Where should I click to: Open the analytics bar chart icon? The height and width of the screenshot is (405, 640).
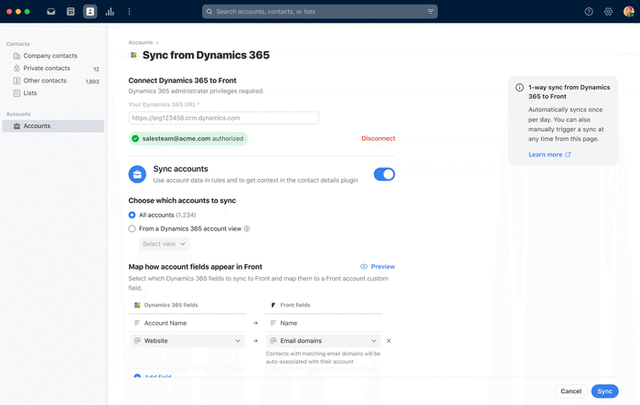(x=110, y=12)
